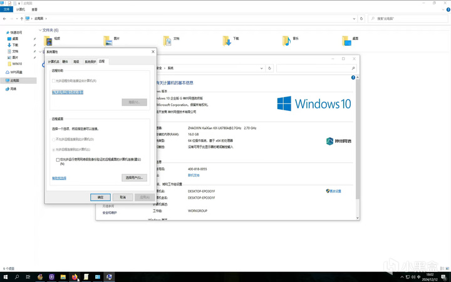Open notification center icon
451x282 pixels.
[x=444, y=277]
